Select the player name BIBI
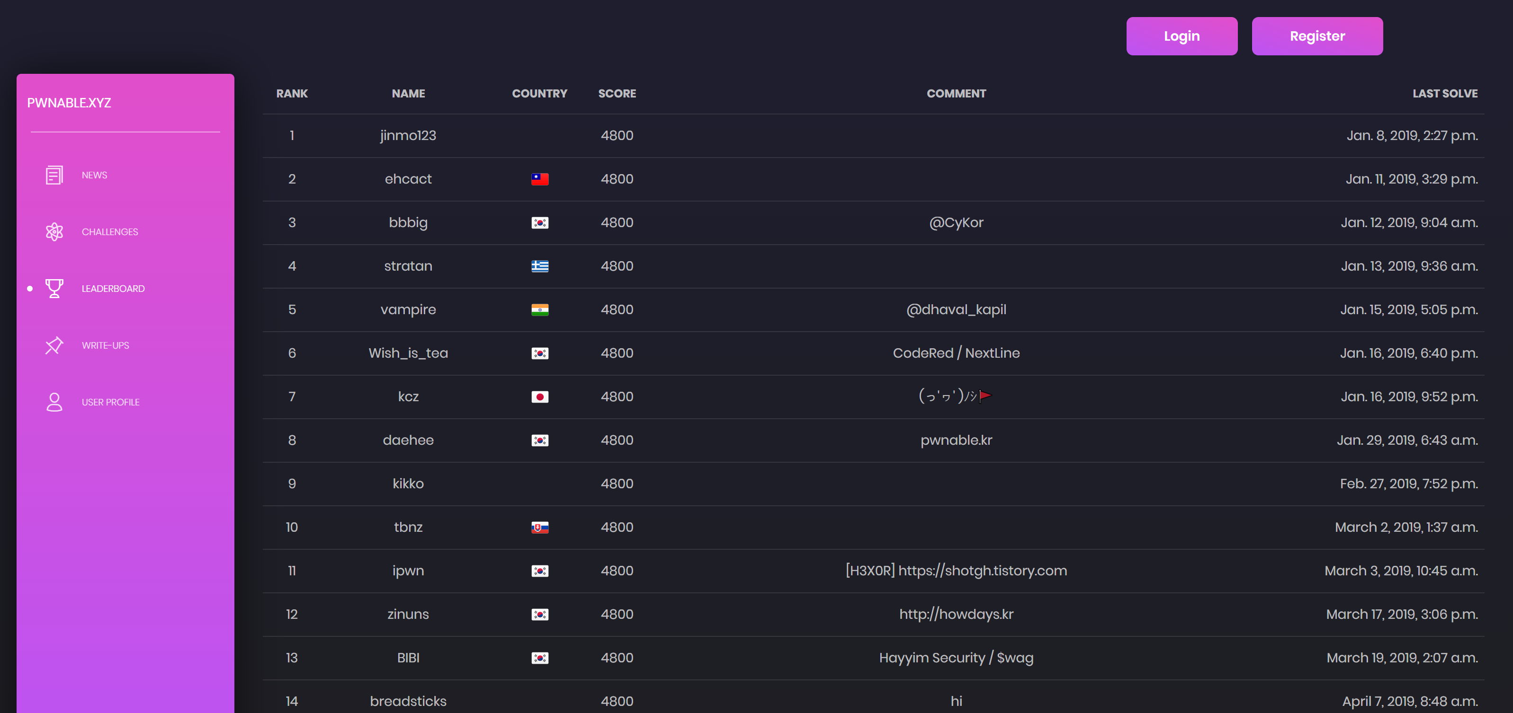 (408, 658)
